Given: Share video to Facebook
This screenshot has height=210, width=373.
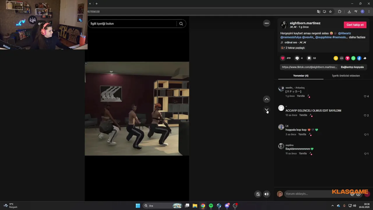Looking at the screenshot, I should [x=359, y=58].
